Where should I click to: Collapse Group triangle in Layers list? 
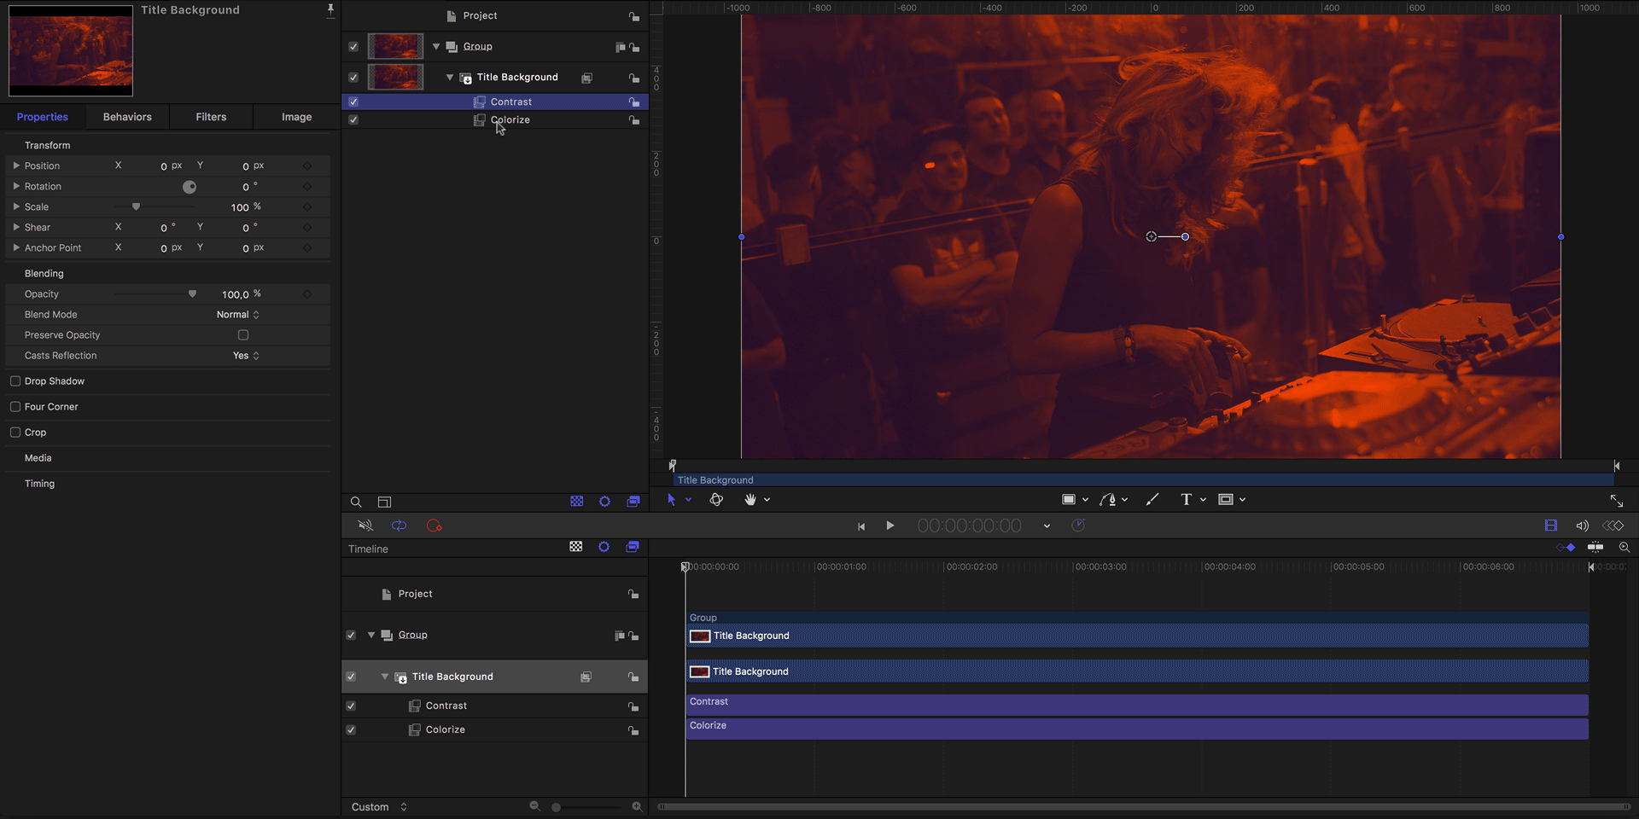click(436, 47)
